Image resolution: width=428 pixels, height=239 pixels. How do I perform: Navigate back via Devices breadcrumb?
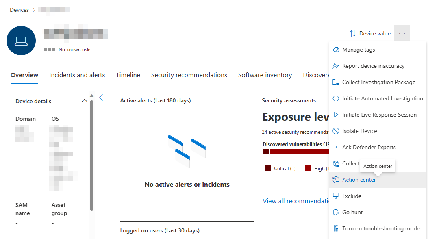(19, 10)
